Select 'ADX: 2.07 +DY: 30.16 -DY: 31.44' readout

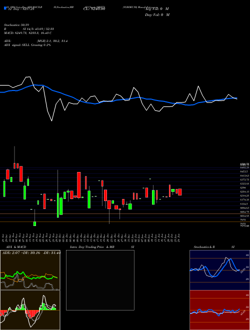(x=31, y=253)
